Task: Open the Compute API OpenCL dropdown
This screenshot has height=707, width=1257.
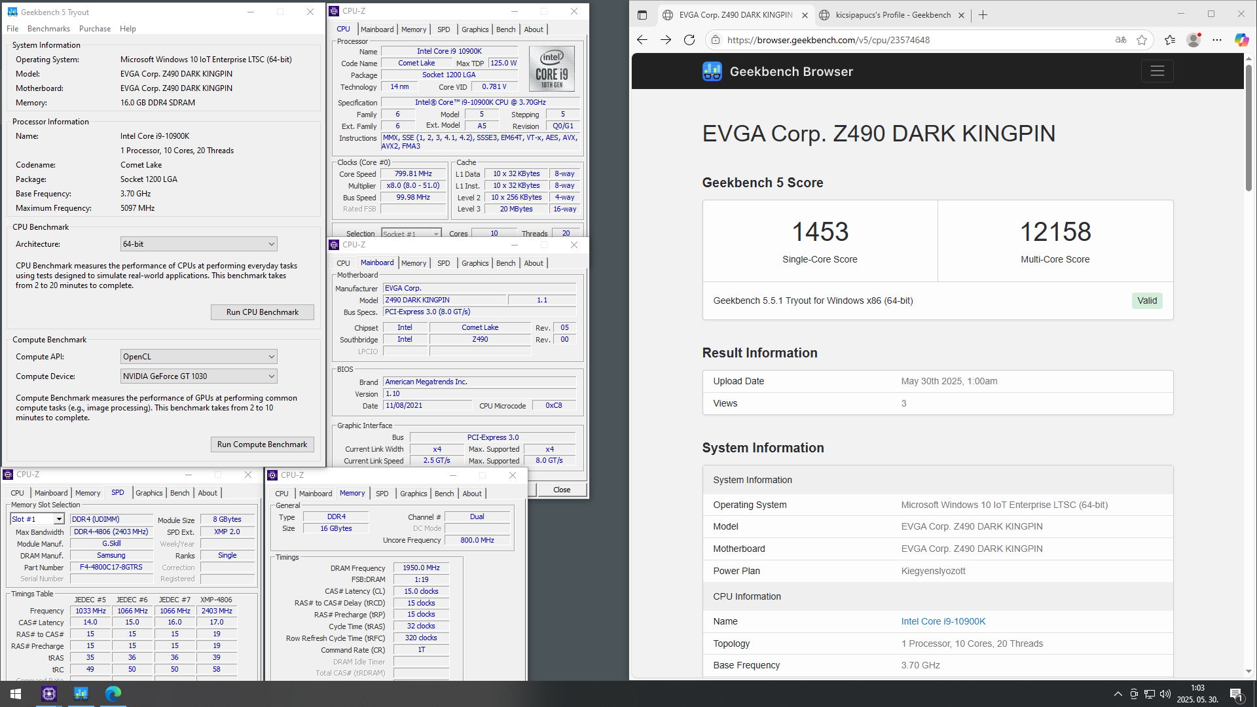Action: (199, 357)
